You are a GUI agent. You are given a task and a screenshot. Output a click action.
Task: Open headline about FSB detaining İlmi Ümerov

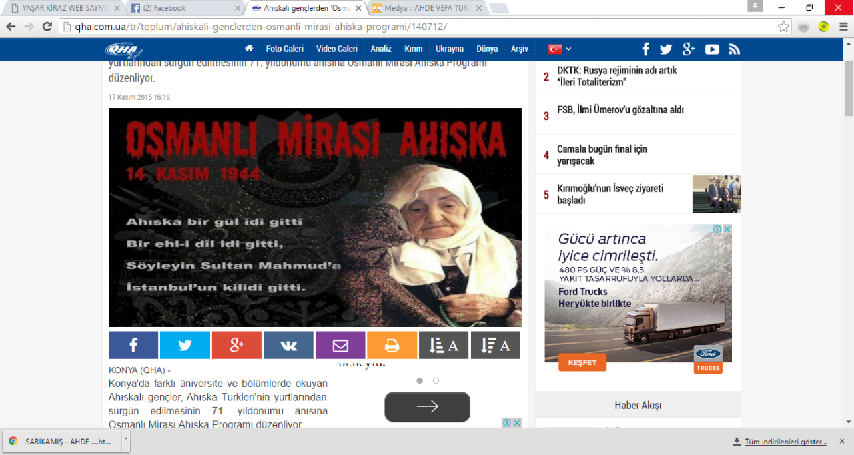coord(620,110)
